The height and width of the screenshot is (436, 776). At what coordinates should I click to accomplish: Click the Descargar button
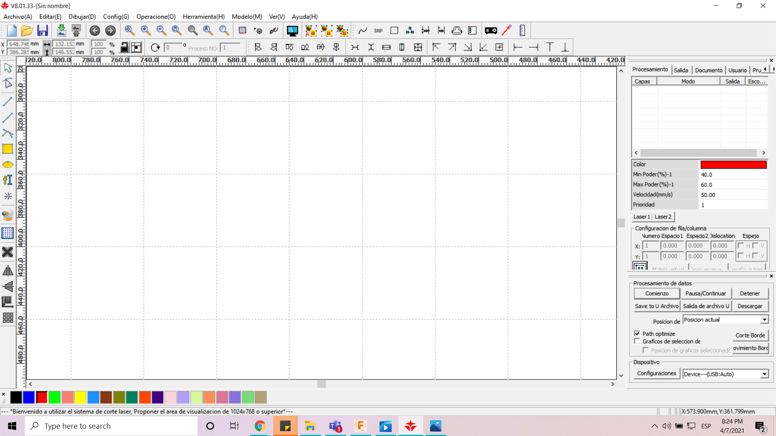coord(750,306)
